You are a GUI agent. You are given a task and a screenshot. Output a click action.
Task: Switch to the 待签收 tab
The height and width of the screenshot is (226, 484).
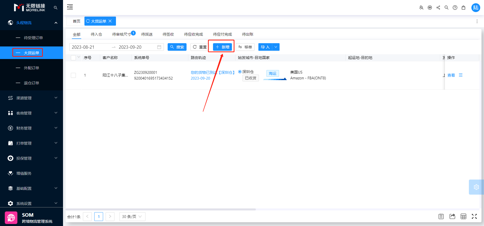(x=168, y=34)
